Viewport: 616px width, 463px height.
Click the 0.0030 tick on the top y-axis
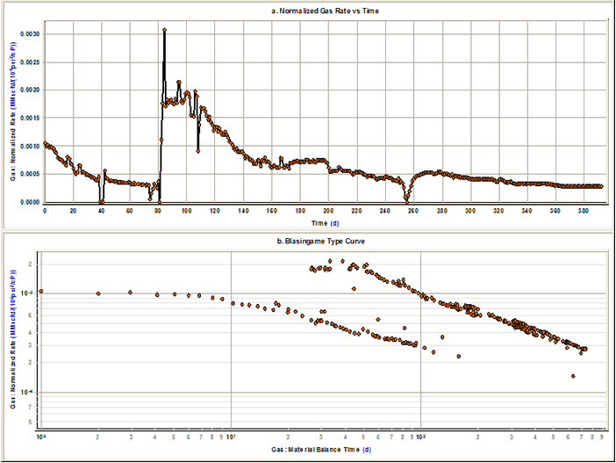(x=29, y=33)
